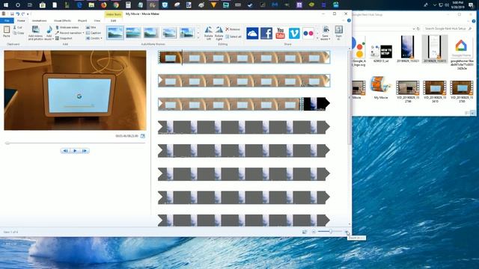
Task: Click Select all in Editing group
Action: (x=234, y=37)
